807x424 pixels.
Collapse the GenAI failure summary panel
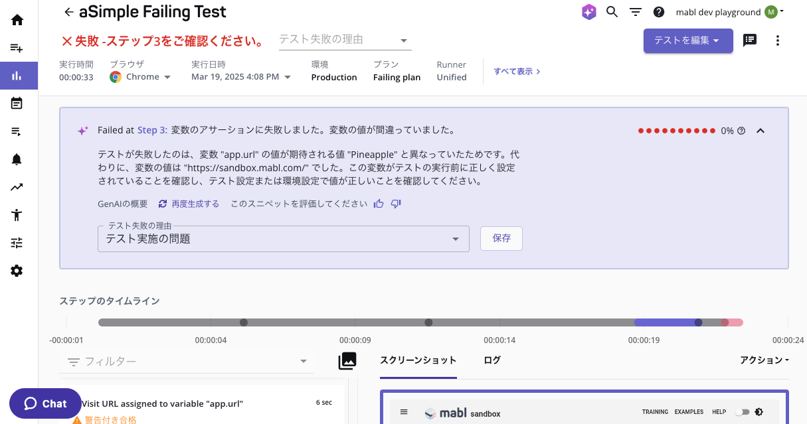pos(761,130)
